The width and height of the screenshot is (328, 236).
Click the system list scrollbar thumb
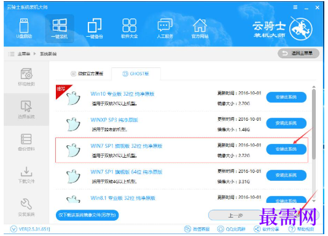pyautogui.click(x=314, y=124)
